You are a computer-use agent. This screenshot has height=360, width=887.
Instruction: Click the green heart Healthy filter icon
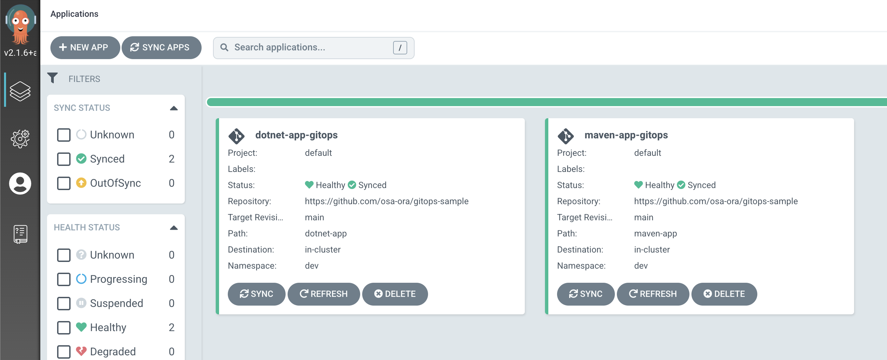81,327
